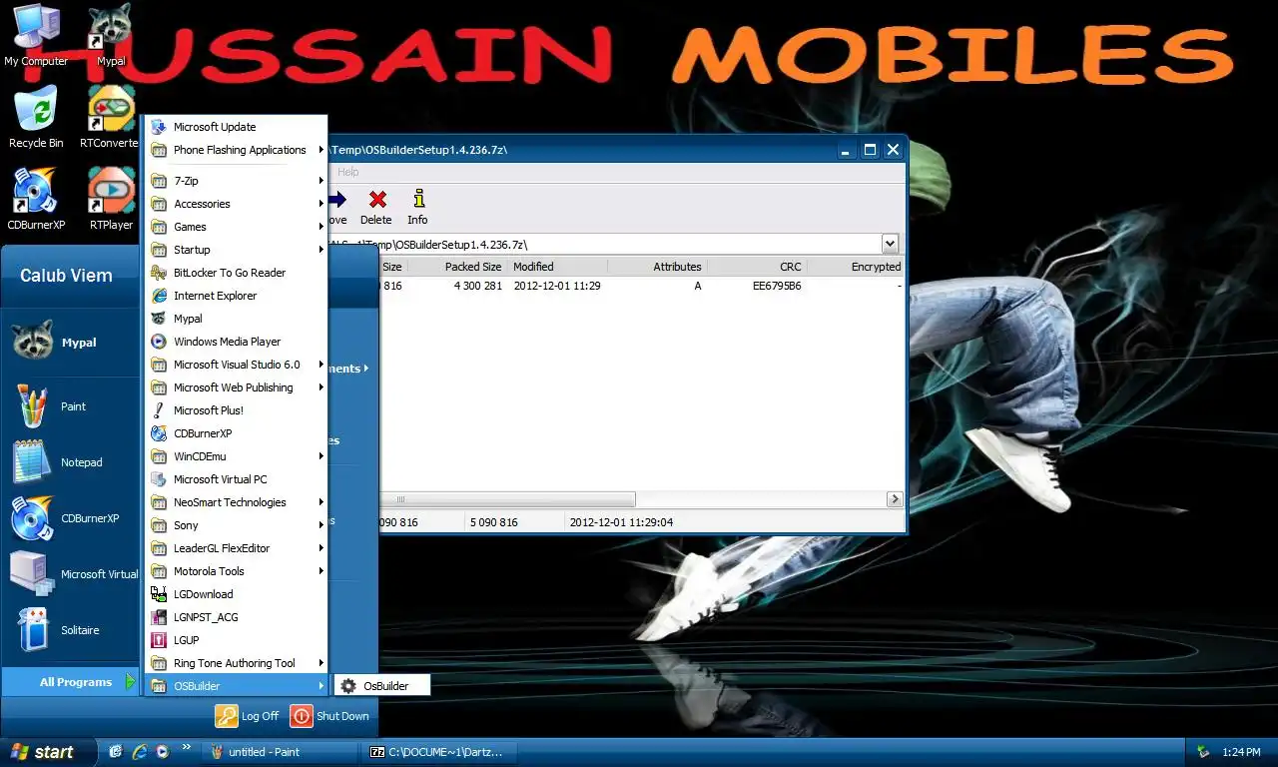Open the 7-Zip address path dropdown
This screenshot has height=767, width=1278.
click(890, 244)
